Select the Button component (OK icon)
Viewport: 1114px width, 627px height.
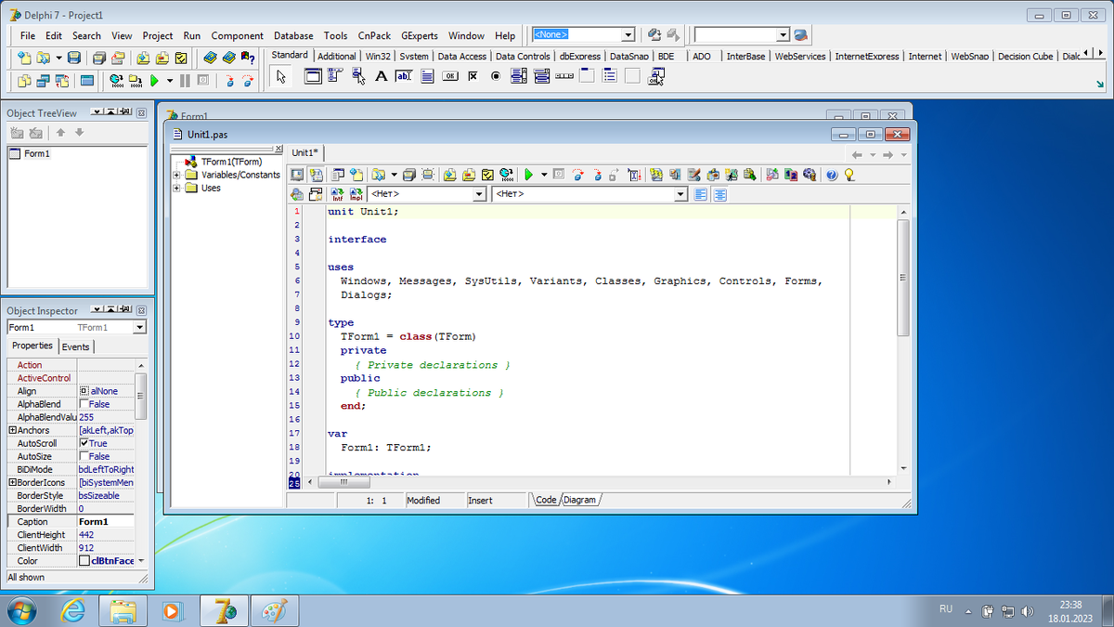point(450,77)
